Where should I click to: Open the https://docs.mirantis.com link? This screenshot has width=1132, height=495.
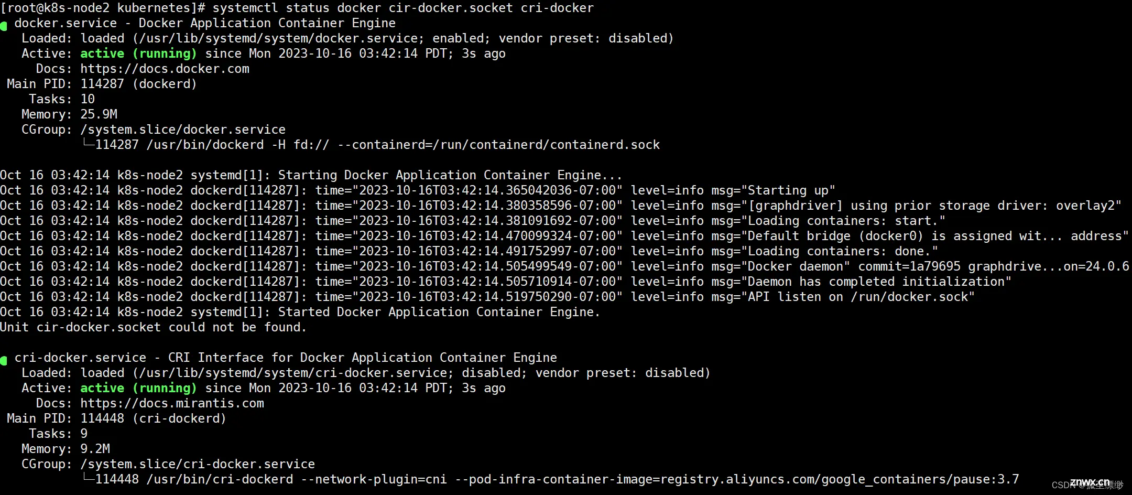(172, 403)
